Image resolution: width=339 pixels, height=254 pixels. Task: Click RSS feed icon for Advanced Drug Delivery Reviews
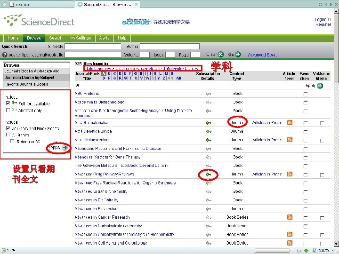[290, 174]
